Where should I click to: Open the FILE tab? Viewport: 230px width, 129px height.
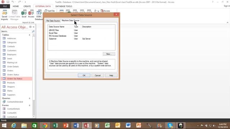click(x=5, y=6)
